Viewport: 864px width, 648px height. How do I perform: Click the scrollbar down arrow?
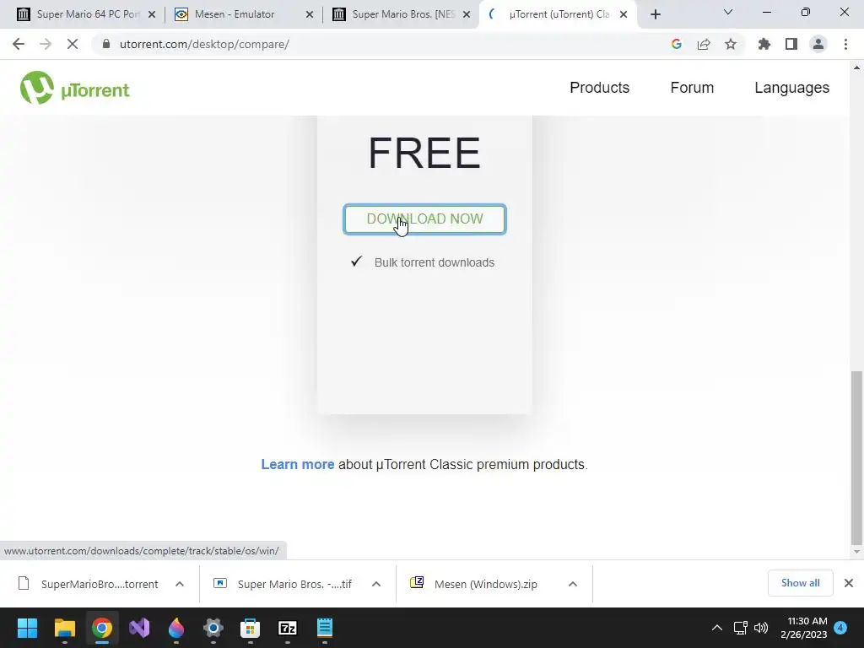click(856, 552)
